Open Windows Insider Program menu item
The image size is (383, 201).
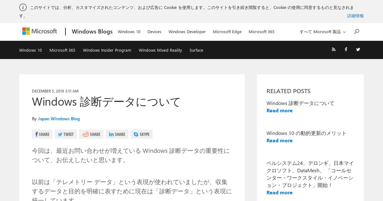[107, 50]
